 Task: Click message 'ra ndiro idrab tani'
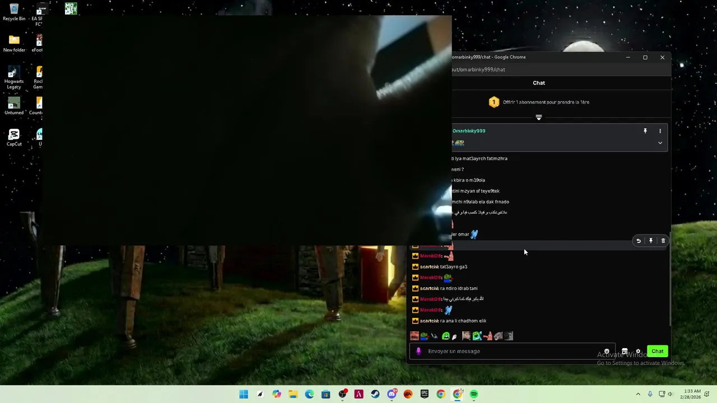[459, 288]
